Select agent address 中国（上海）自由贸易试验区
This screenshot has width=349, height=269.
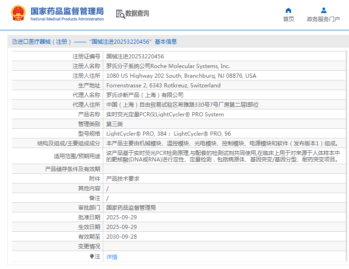point(182,105)
